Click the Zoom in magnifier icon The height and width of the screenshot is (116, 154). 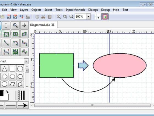[59, 17]
